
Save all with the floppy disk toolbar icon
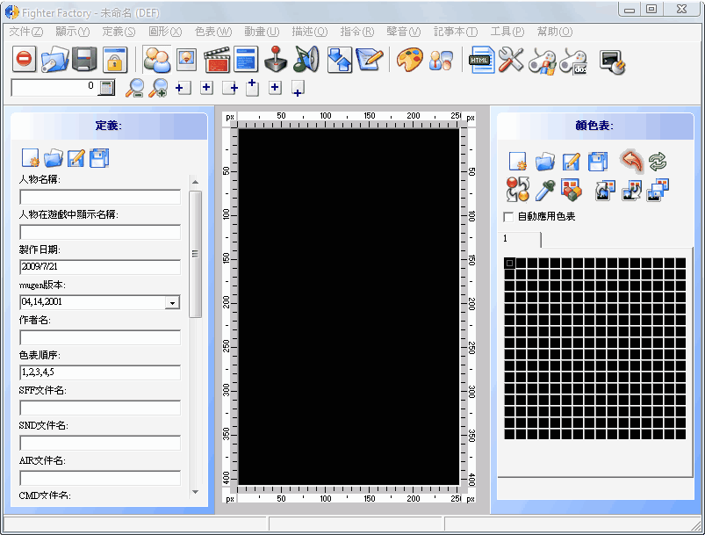(x=84, y=59)
